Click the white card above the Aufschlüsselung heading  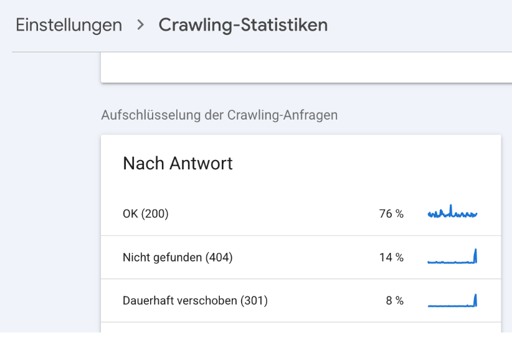306,67
